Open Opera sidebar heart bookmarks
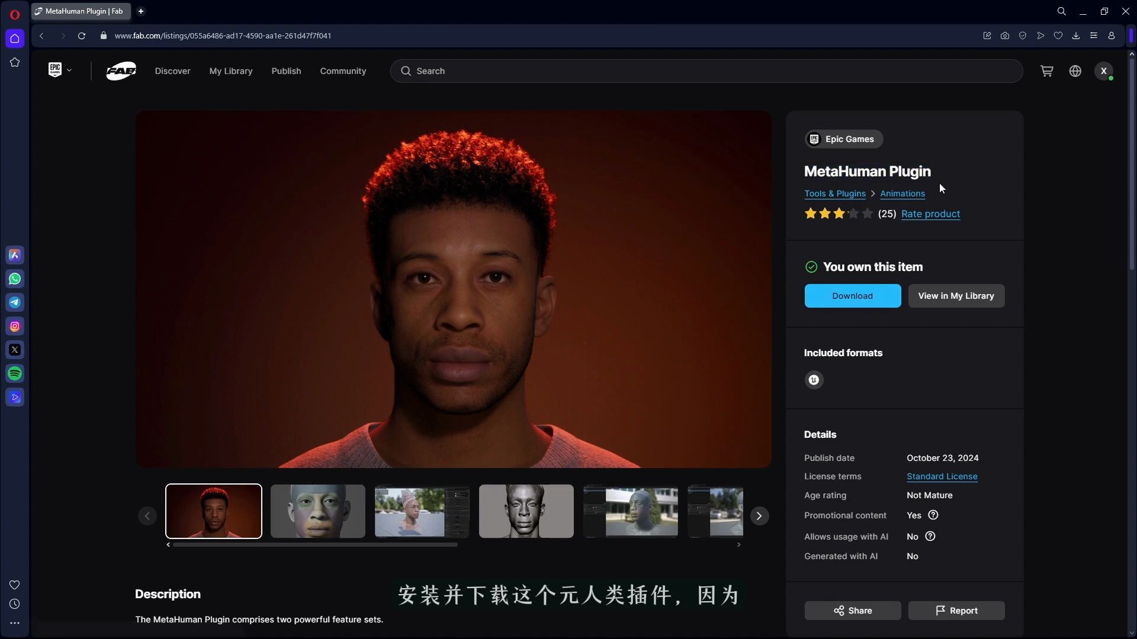The image size is (1137, 639). [15, 585]
